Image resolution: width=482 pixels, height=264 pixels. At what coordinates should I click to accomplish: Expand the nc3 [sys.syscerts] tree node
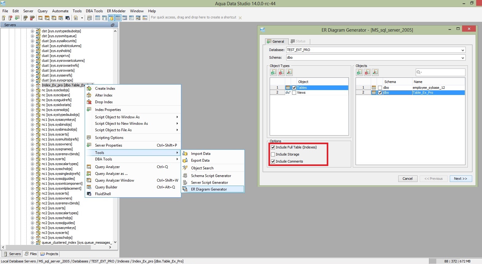coord(33,233)
